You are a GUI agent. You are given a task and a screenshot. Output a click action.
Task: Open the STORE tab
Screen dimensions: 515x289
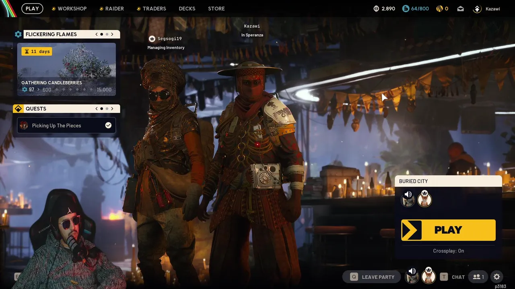point(216,8)
